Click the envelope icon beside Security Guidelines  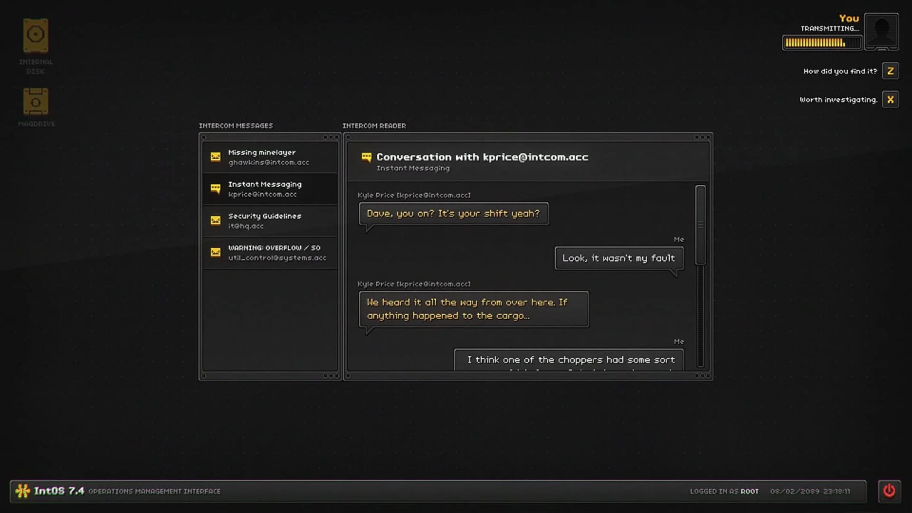pyautogui.click(x=216, y=220)
